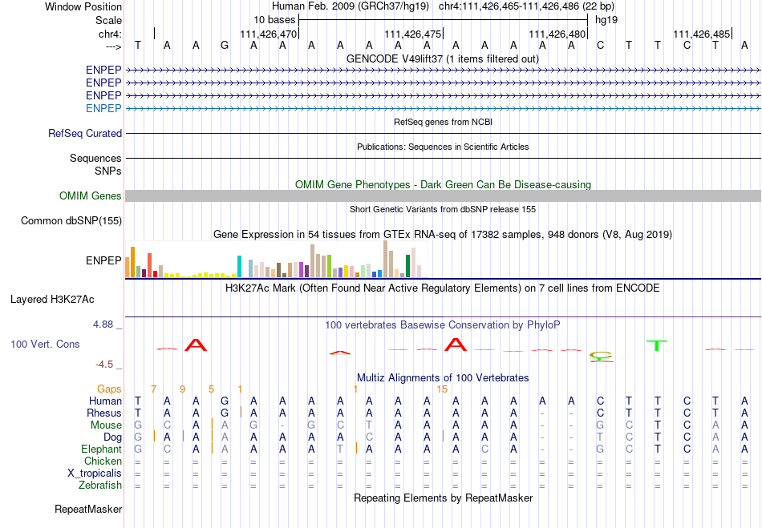Viewport: 762px width, 528px height.
Task: Click the dark green bar in GTEx chart
Action: 407,266
